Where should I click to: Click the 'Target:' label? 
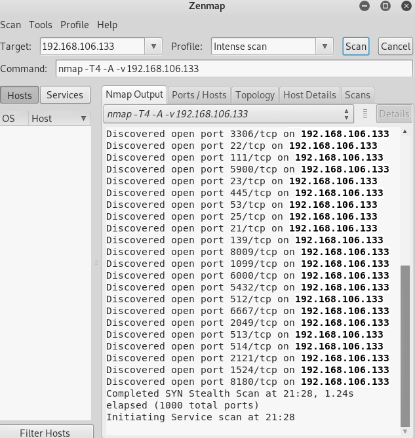point(16,47)
